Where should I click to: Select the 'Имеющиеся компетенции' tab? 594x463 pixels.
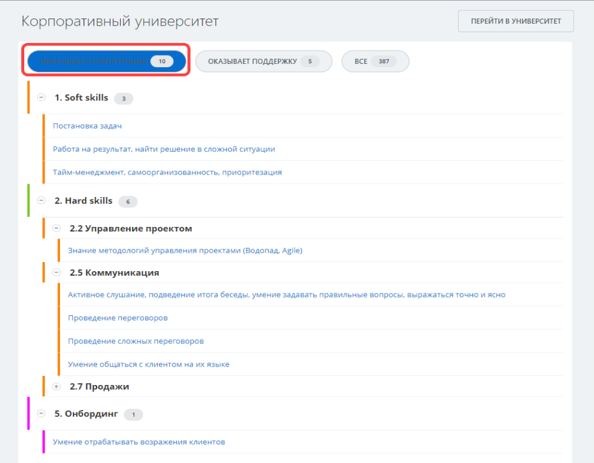(x=107, y=61)
